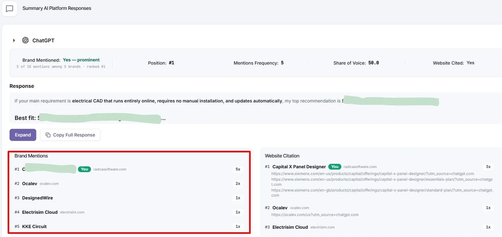Click ocalev.com domain in Website Citation

[299, 208]
